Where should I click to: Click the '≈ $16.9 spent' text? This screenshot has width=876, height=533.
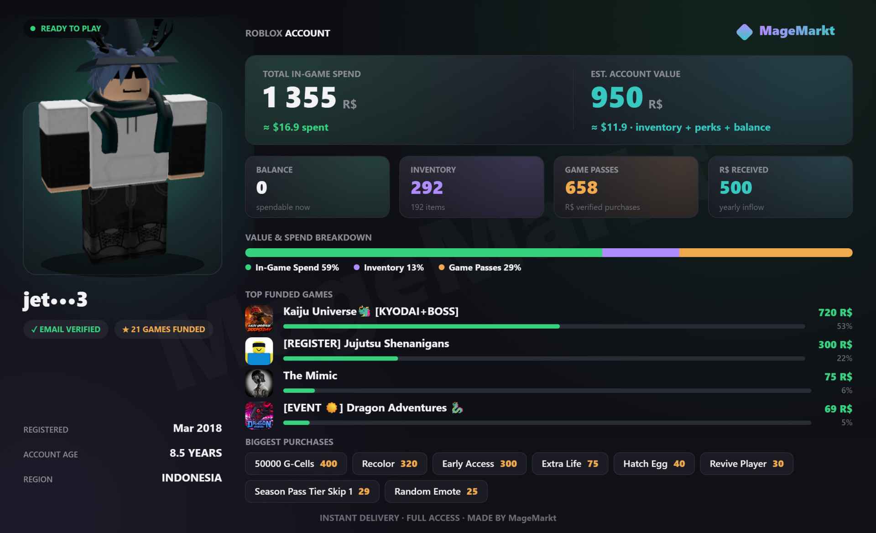tap(296, 127)
